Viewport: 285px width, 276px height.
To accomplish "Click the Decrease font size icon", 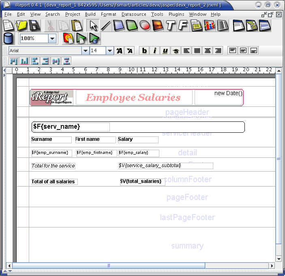I will coord(130,51).
